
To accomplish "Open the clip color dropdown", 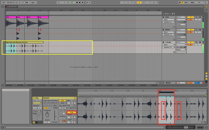I will [x=37, y=103].
